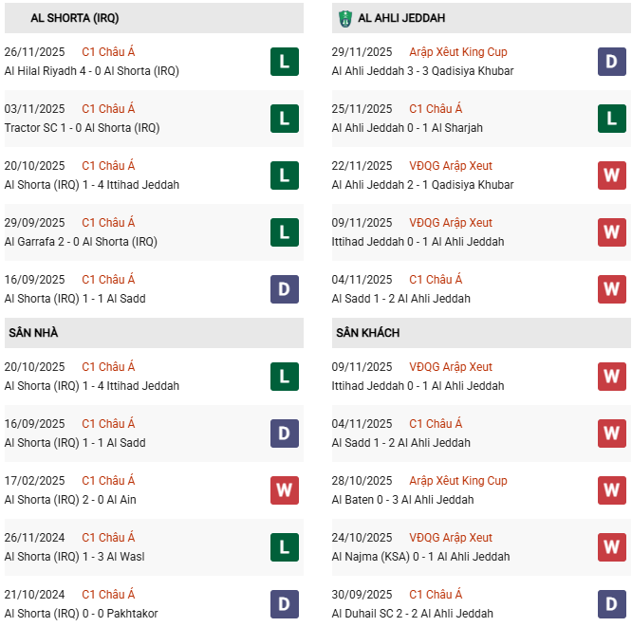Select the D badge for Al Duhail match
The width and height of the screenshot is (632, 627).
(611, 604)
